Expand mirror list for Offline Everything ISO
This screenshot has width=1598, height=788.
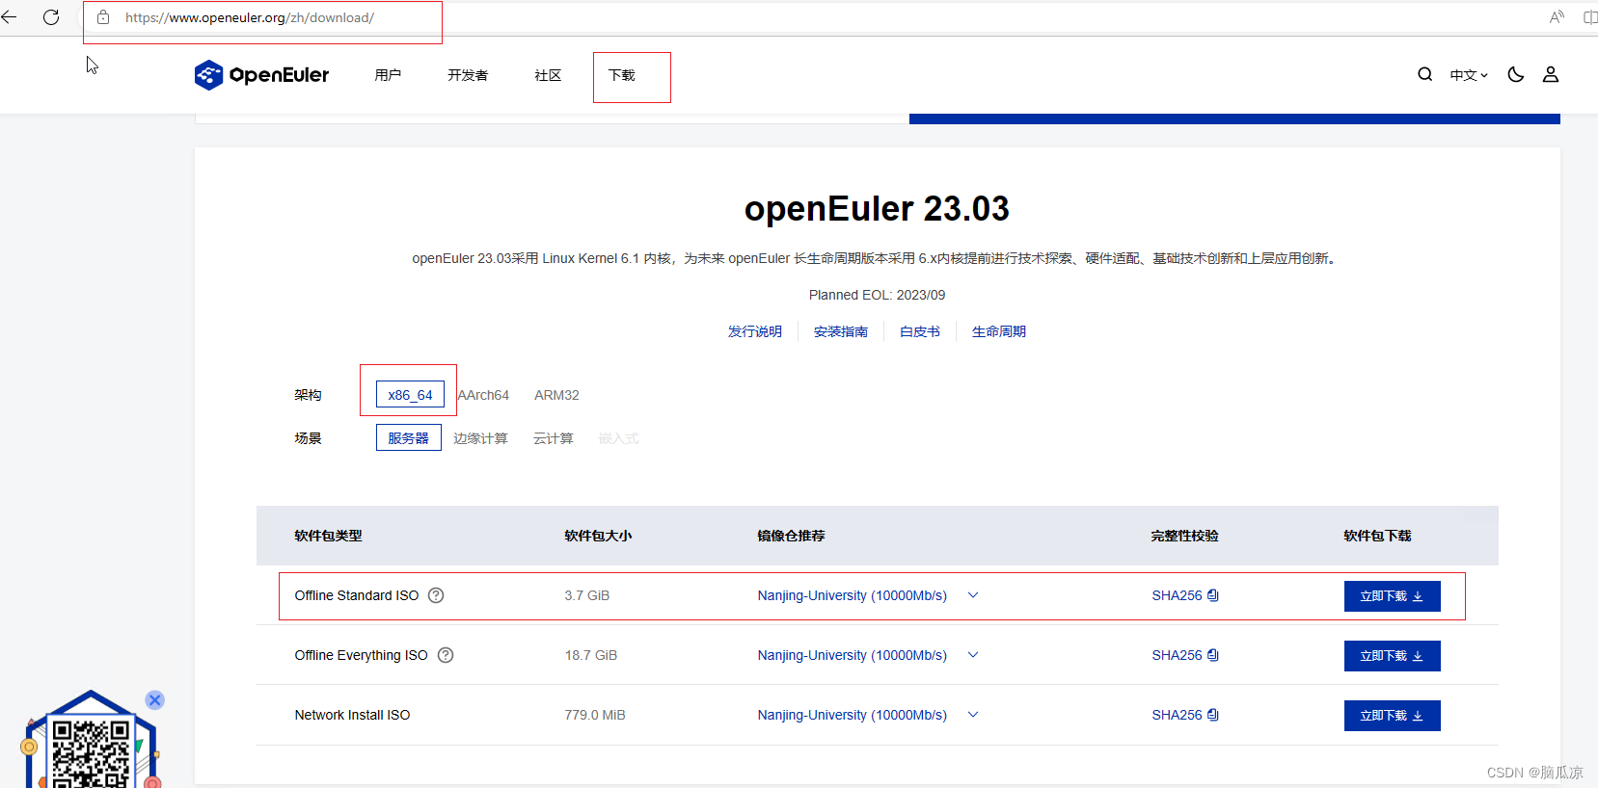coord(973,655)
